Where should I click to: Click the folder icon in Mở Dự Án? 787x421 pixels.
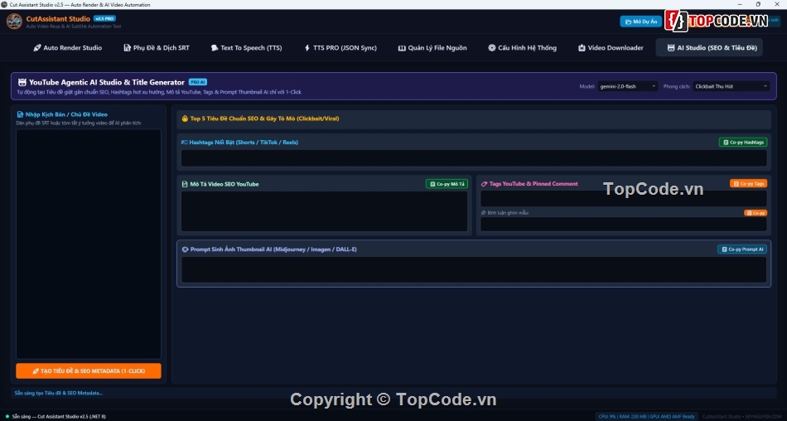(x=628, y=22)
